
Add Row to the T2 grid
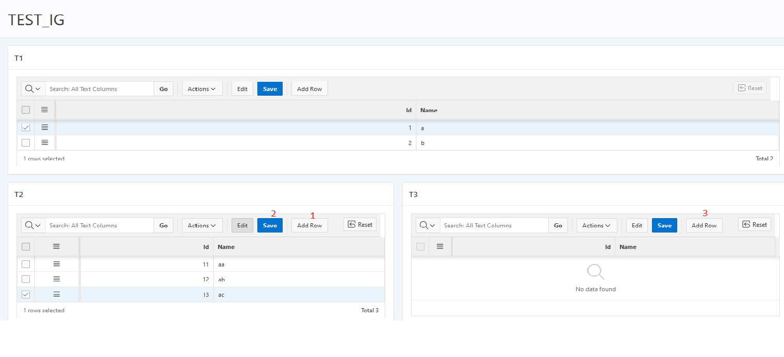click(x=309, y=225)
